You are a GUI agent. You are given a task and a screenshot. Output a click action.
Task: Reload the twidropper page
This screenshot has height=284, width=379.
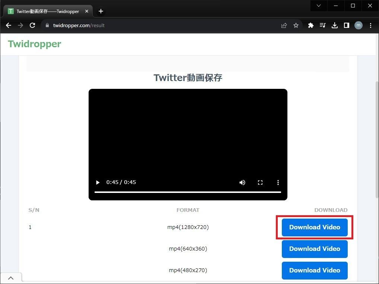tap(32, 25)
